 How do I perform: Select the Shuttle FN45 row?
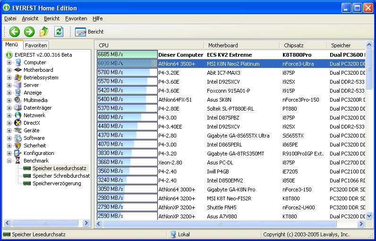(231, 207)
